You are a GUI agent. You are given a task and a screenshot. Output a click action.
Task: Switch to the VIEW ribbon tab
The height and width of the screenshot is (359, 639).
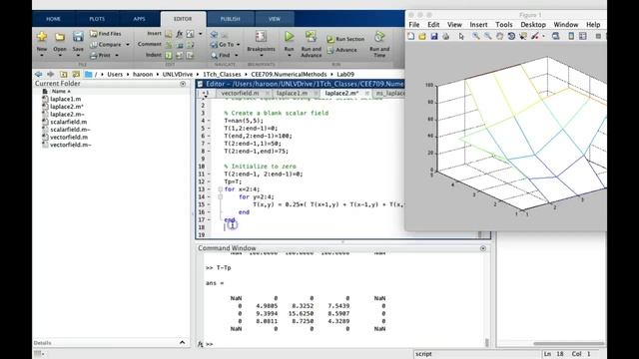275,19
